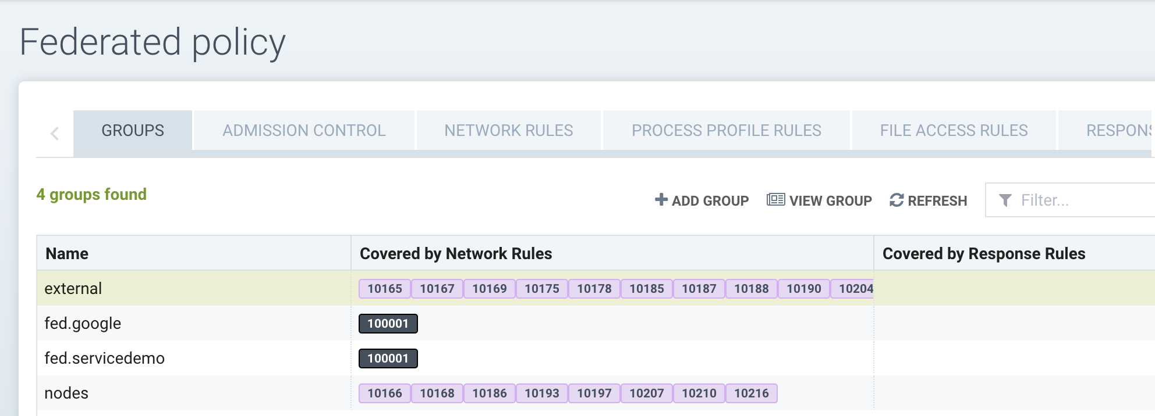The width and height of the screenshot is (1155, 416).
Task: Click the circular Refresh arrows icon
Action: pyautogui.click(x=897, y=200)
